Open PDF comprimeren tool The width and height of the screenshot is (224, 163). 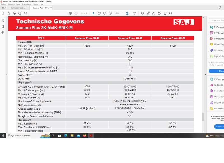point(217,79)
